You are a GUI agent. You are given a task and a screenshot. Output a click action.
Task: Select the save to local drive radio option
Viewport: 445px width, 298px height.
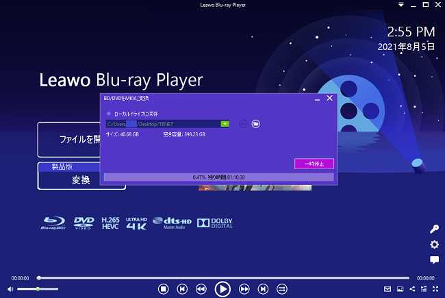coord(109,114)
